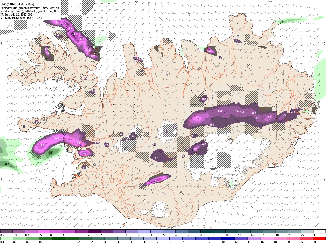Click dark green rain swatch between 1 and 1.5
Screen dimensions: 326x244
point(59,238)
